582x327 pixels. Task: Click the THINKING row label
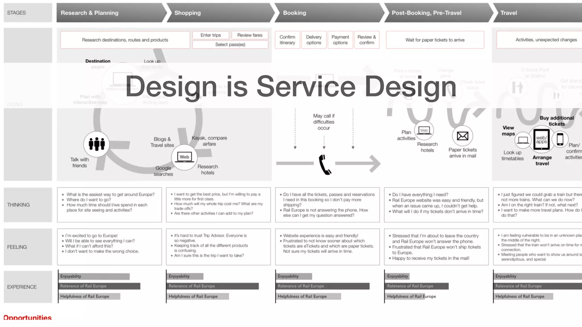(28, 205)
